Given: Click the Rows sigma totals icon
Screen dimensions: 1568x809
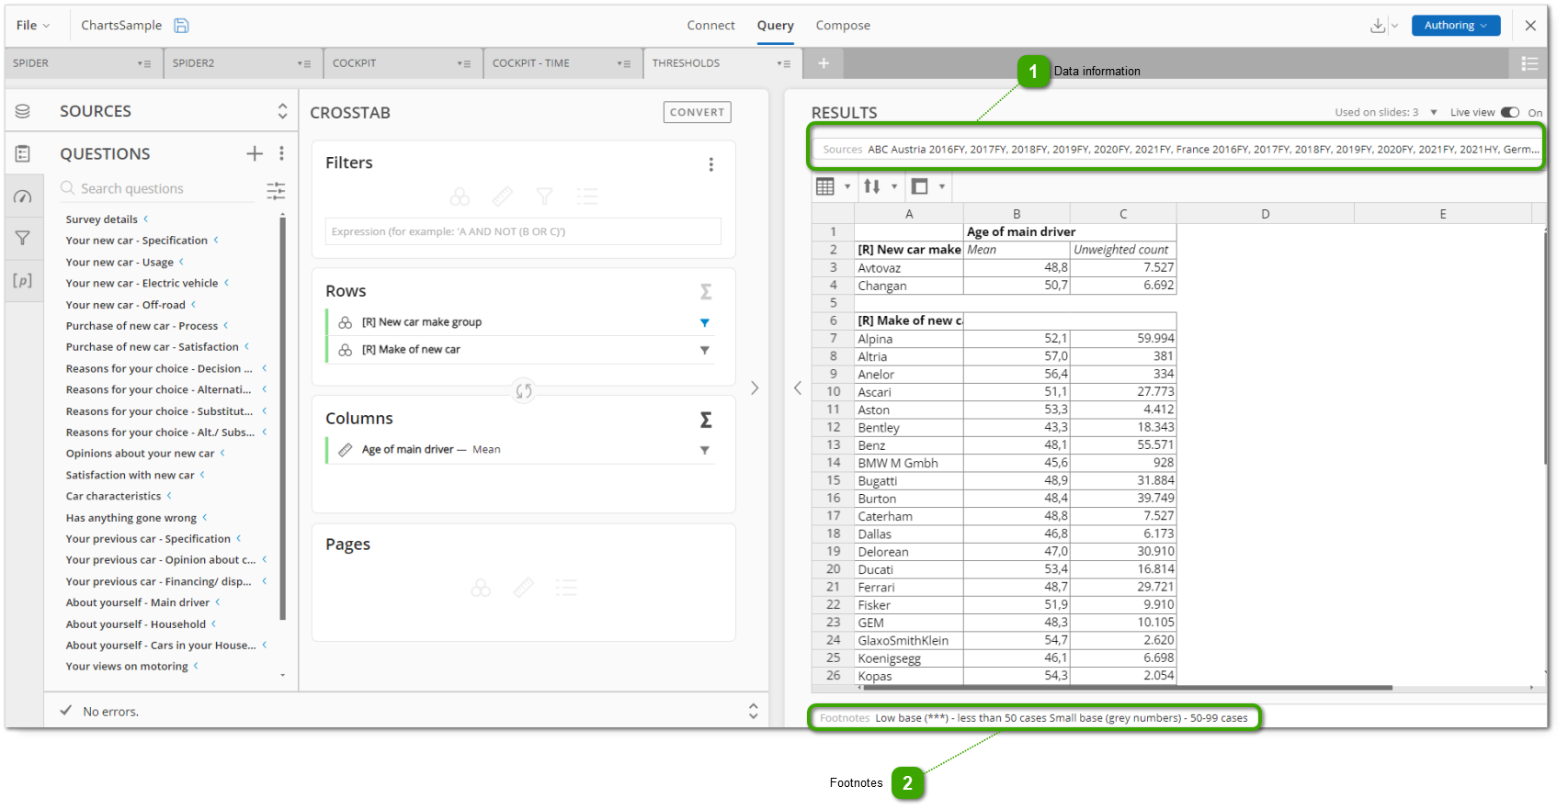Looking at the screenshot, I should tap(706, 292).
